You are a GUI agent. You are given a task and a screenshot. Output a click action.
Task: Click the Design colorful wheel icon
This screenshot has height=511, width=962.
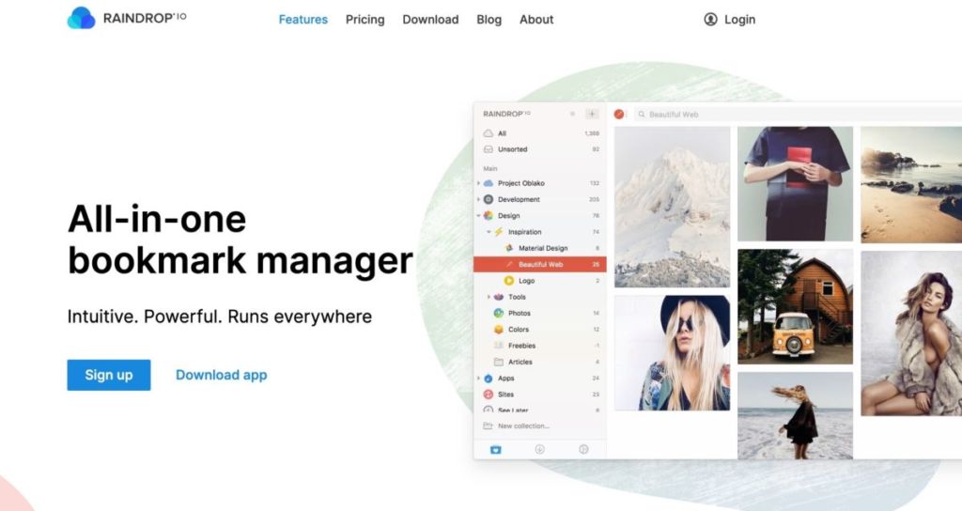click(x=489, y=215)
